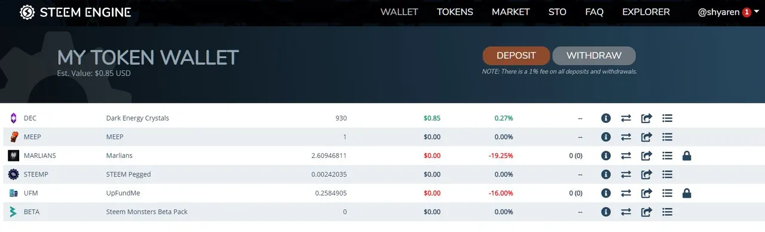Screen dimensions: 765x232
Task: Click the red notification badge
Action: [x=746, y=13]
